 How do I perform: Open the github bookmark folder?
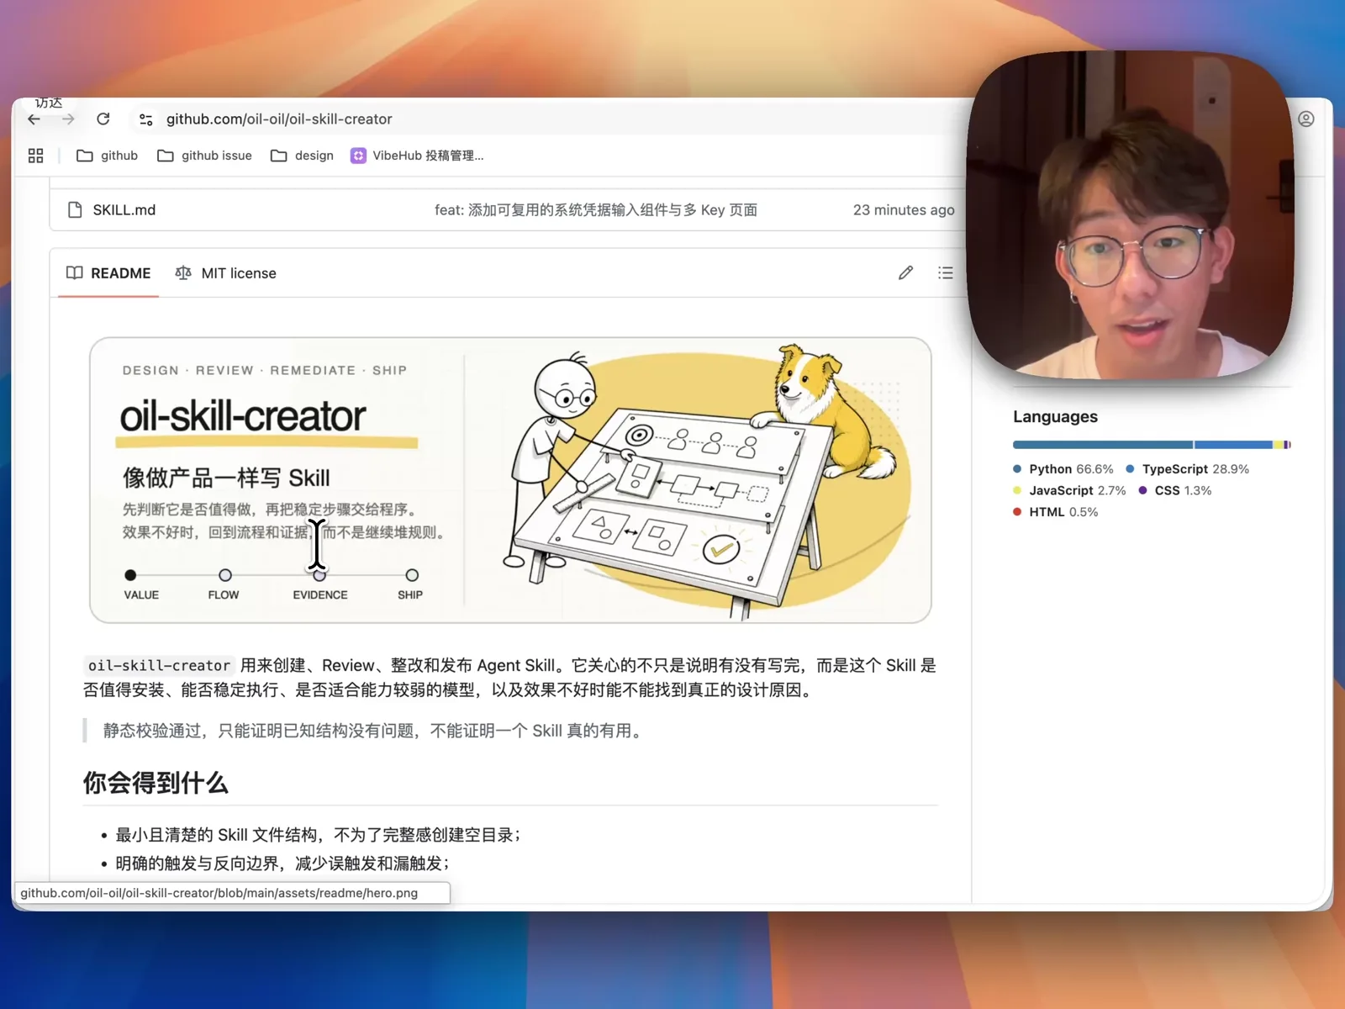(107, 156)
